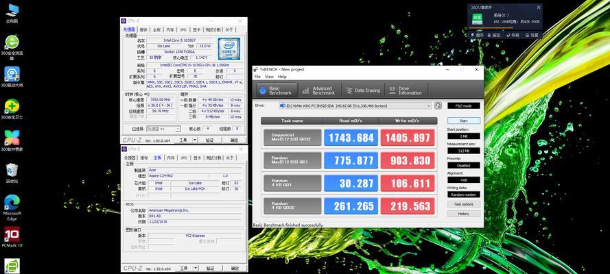Viewport: 610px width, 274px height.
Task: Click the disk usage bar in 360 U盘助手
Action: point(504,28)
